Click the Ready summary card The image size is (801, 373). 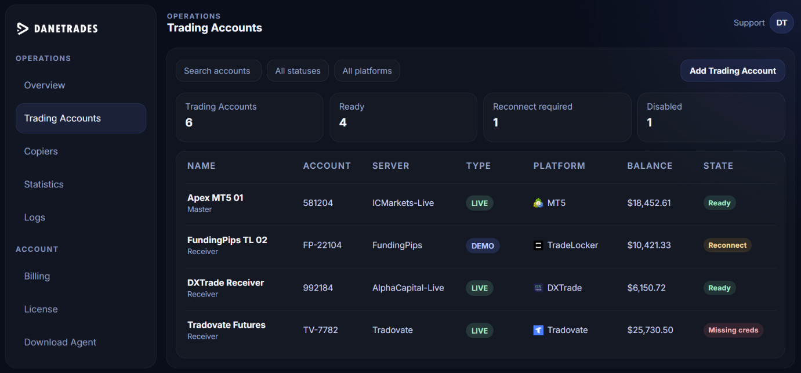pyautogui.click(x=403, y=117)
